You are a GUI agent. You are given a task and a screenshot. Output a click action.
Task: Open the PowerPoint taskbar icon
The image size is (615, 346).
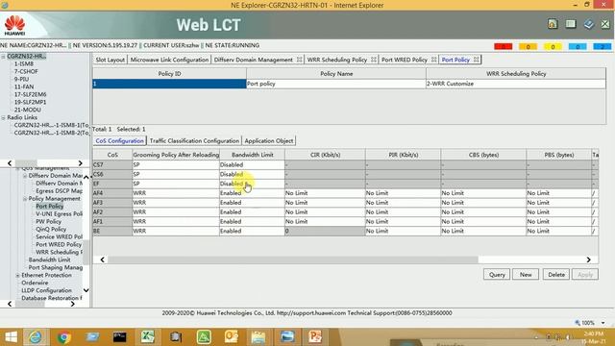pyautogui.click(x=315, y=337)
